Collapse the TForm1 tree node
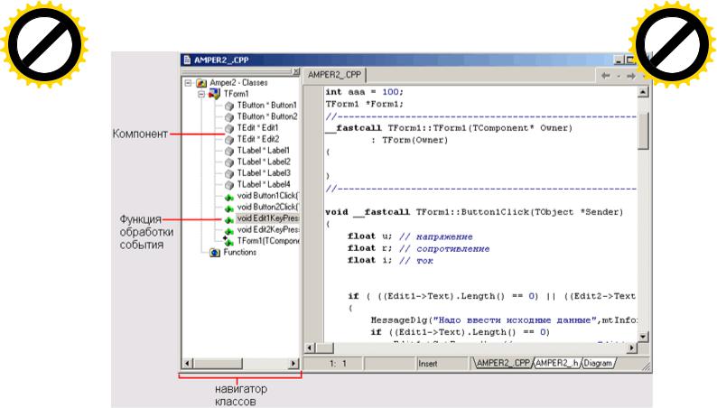The height and width of the screenshot is (408, 717). (201, 94)
